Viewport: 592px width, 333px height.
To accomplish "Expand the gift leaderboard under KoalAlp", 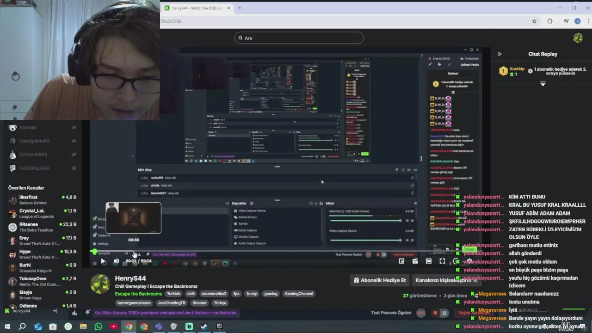I will point(543,84).
